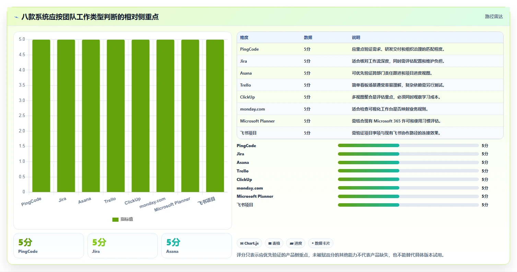Click the Microsoft Planner label on the chart x-axis
517x272 pixels.
pyautogui.click(x=172, y=205)
